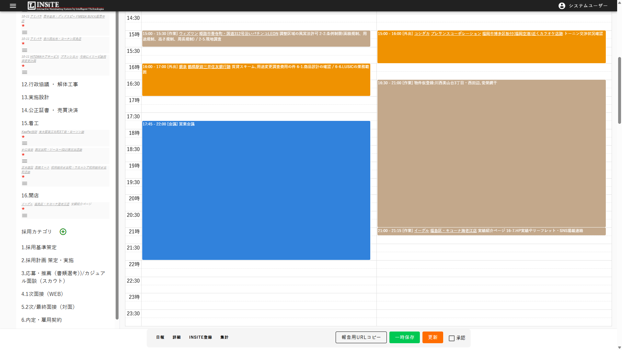Toggle the 承認 checkbox
Screen dimensions: 622x350
point(452,338)
